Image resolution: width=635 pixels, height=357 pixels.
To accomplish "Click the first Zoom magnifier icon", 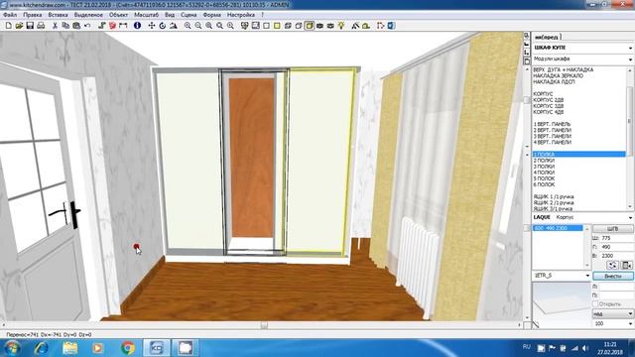I will 188,26.
